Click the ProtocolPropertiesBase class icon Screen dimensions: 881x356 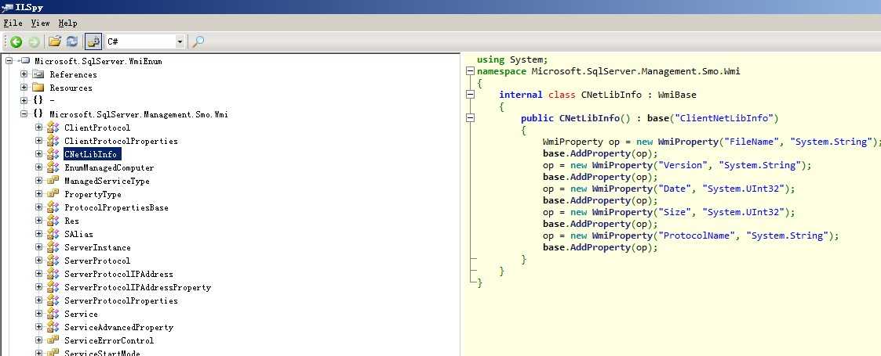(x=53, y=207)
